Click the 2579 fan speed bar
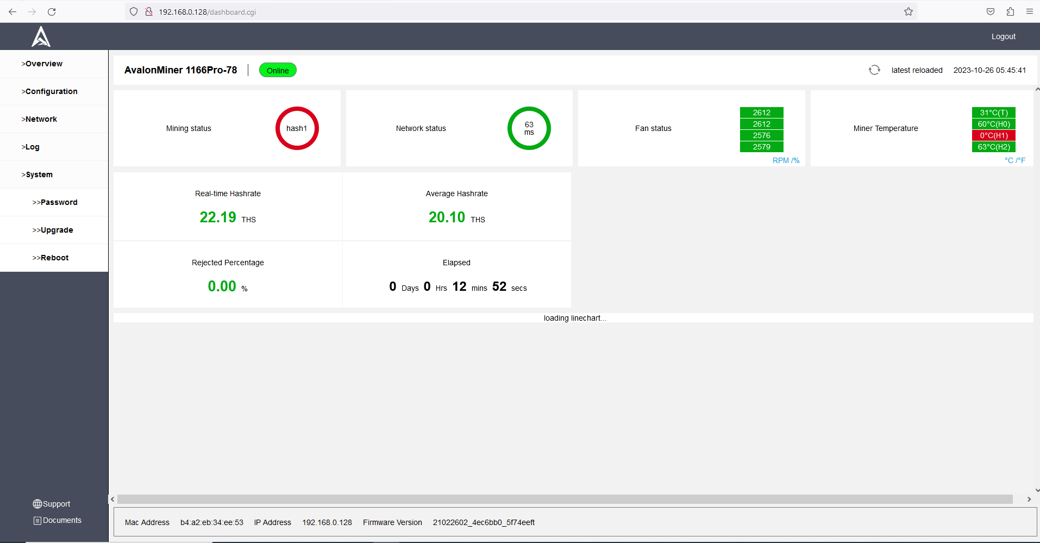Image resolution: width=1040 pixels, height=543 pixels. point(762,147)
